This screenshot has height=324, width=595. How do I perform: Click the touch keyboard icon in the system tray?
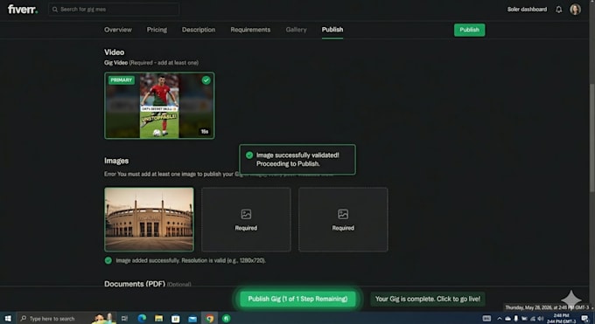486,318
